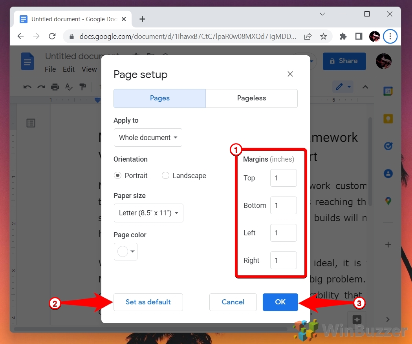Open Google Keep side panel
This screenshot has width=412, height=344.
point(388,118)
